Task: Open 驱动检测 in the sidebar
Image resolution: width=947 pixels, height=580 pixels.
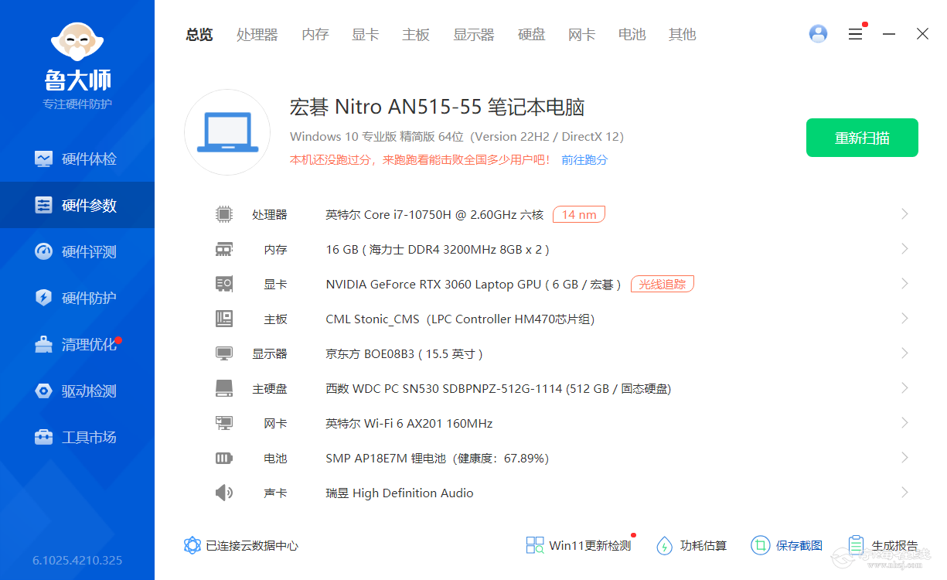Action: tap(77, 391)
